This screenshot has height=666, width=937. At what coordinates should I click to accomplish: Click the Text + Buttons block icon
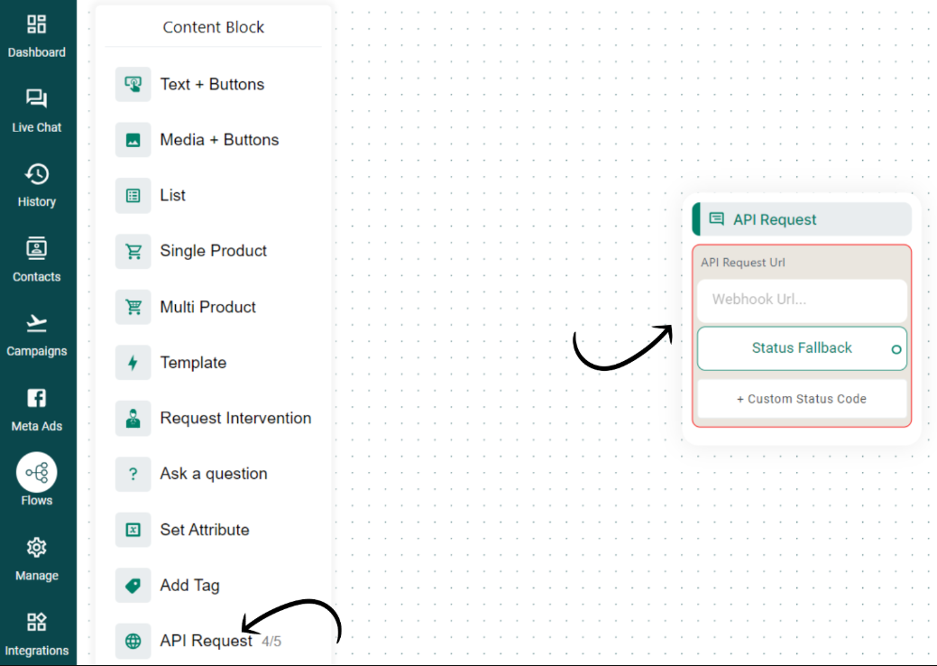click(x=133, y=84)
